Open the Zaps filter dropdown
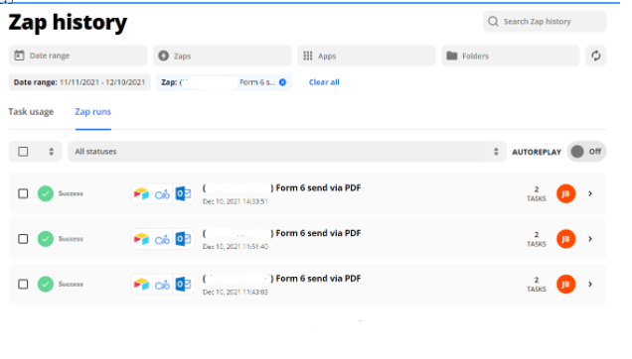 click(222, 56)
